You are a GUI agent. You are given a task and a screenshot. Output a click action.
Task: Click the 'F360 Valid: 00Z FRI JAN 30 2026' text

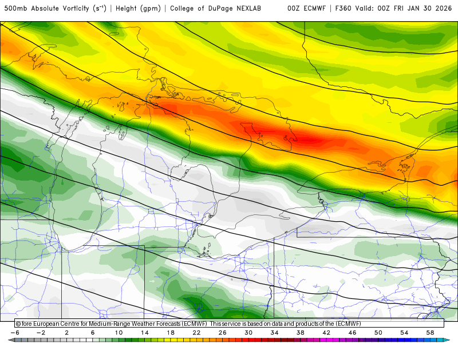[393, 9]
